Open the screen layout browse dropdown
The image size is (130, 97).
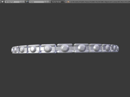pos(3,2)
